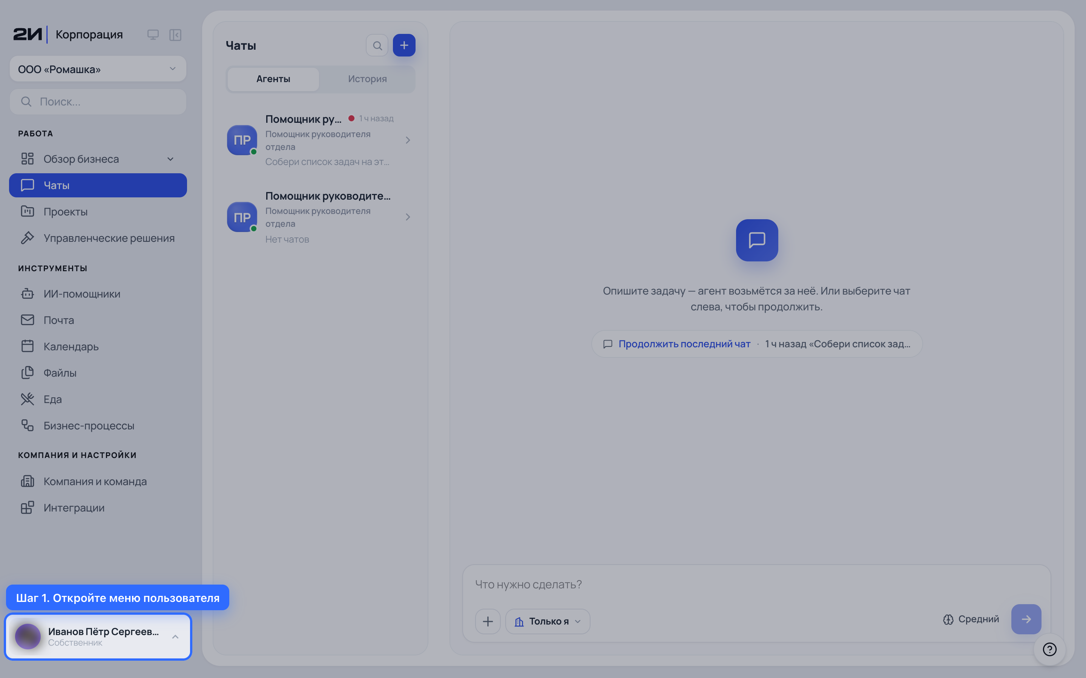
Task: Open Управленческие решения
Action: pyautogui.click(x=98, y=238)
